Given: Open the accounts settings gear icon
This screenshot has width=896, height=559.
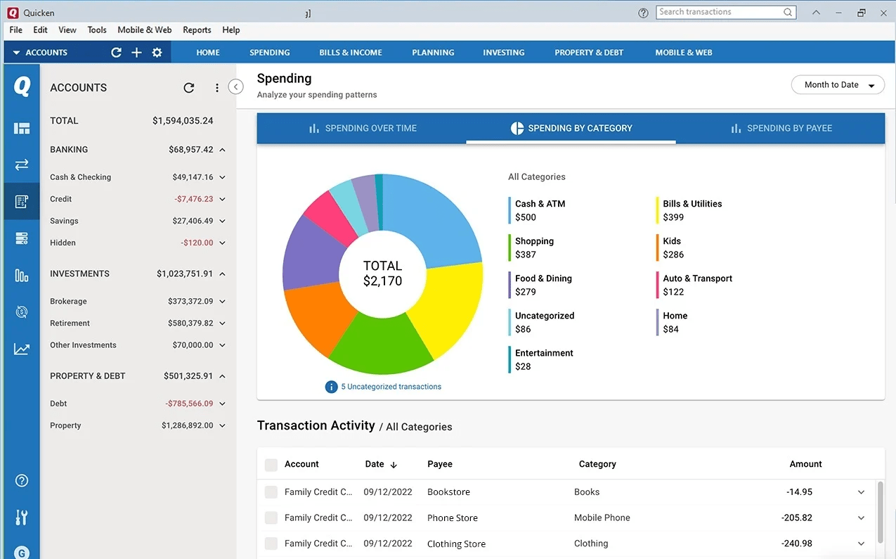Looking at the screenshot, I should pyautogui.click(x=157, y=53).
